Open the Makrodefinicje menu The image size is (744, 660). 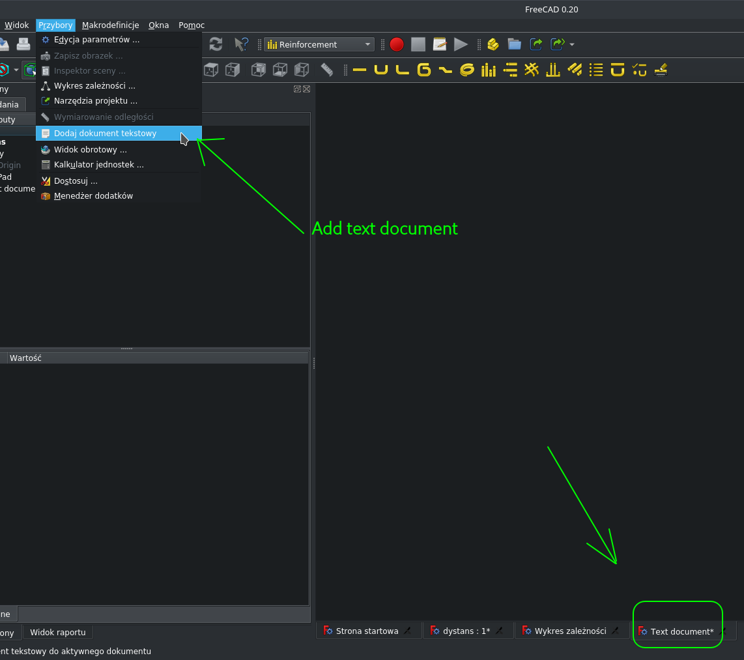click(110, 25)
